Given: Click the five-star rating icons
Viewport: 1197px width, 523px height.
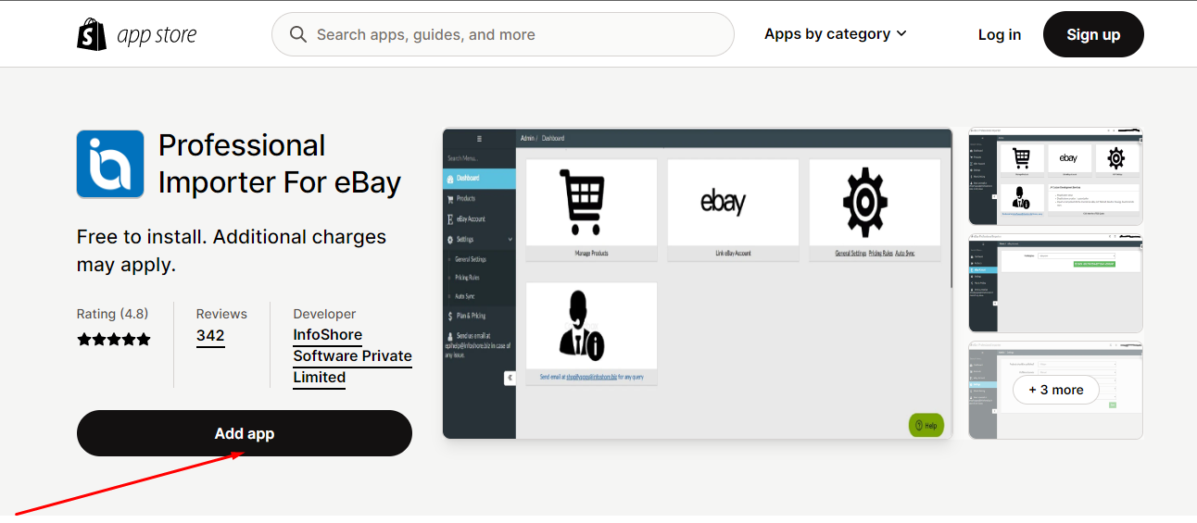Looking at the screenshot, I should (x=114, y=340).
